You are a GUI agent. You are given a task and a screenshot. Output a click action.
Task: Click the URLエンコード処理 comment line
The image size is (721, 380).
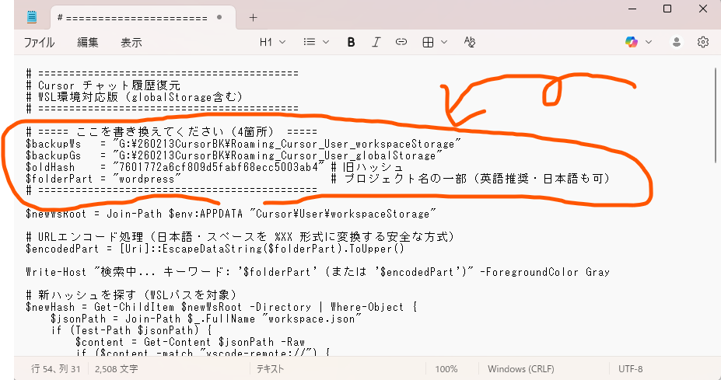pos(240,237)
